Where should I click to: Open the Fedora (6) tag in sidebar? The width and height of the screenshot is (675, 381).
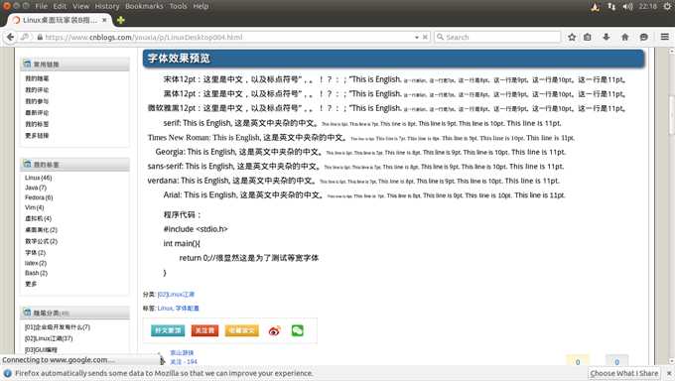tap(39, 197)
